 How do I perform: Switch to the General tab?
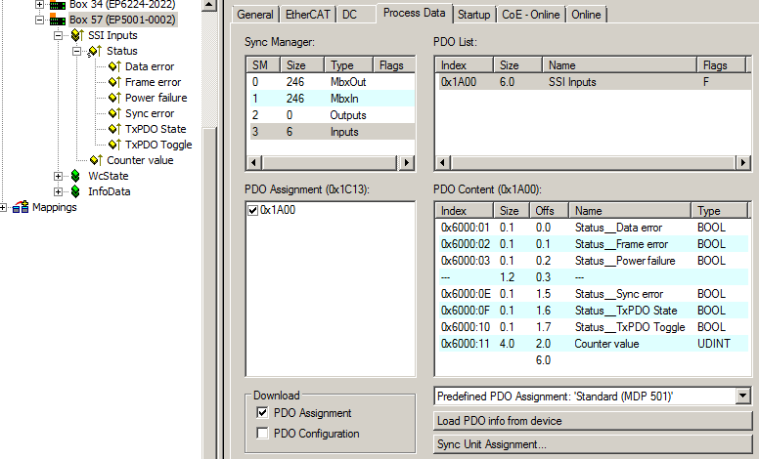[254, 15]
